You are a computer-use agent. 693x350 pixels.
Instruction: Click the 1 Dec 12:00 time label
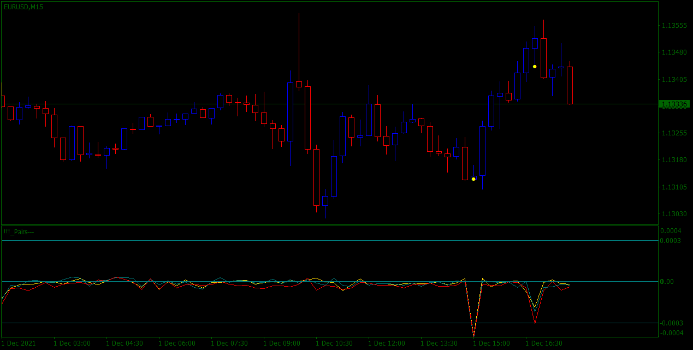coord(387,343)
